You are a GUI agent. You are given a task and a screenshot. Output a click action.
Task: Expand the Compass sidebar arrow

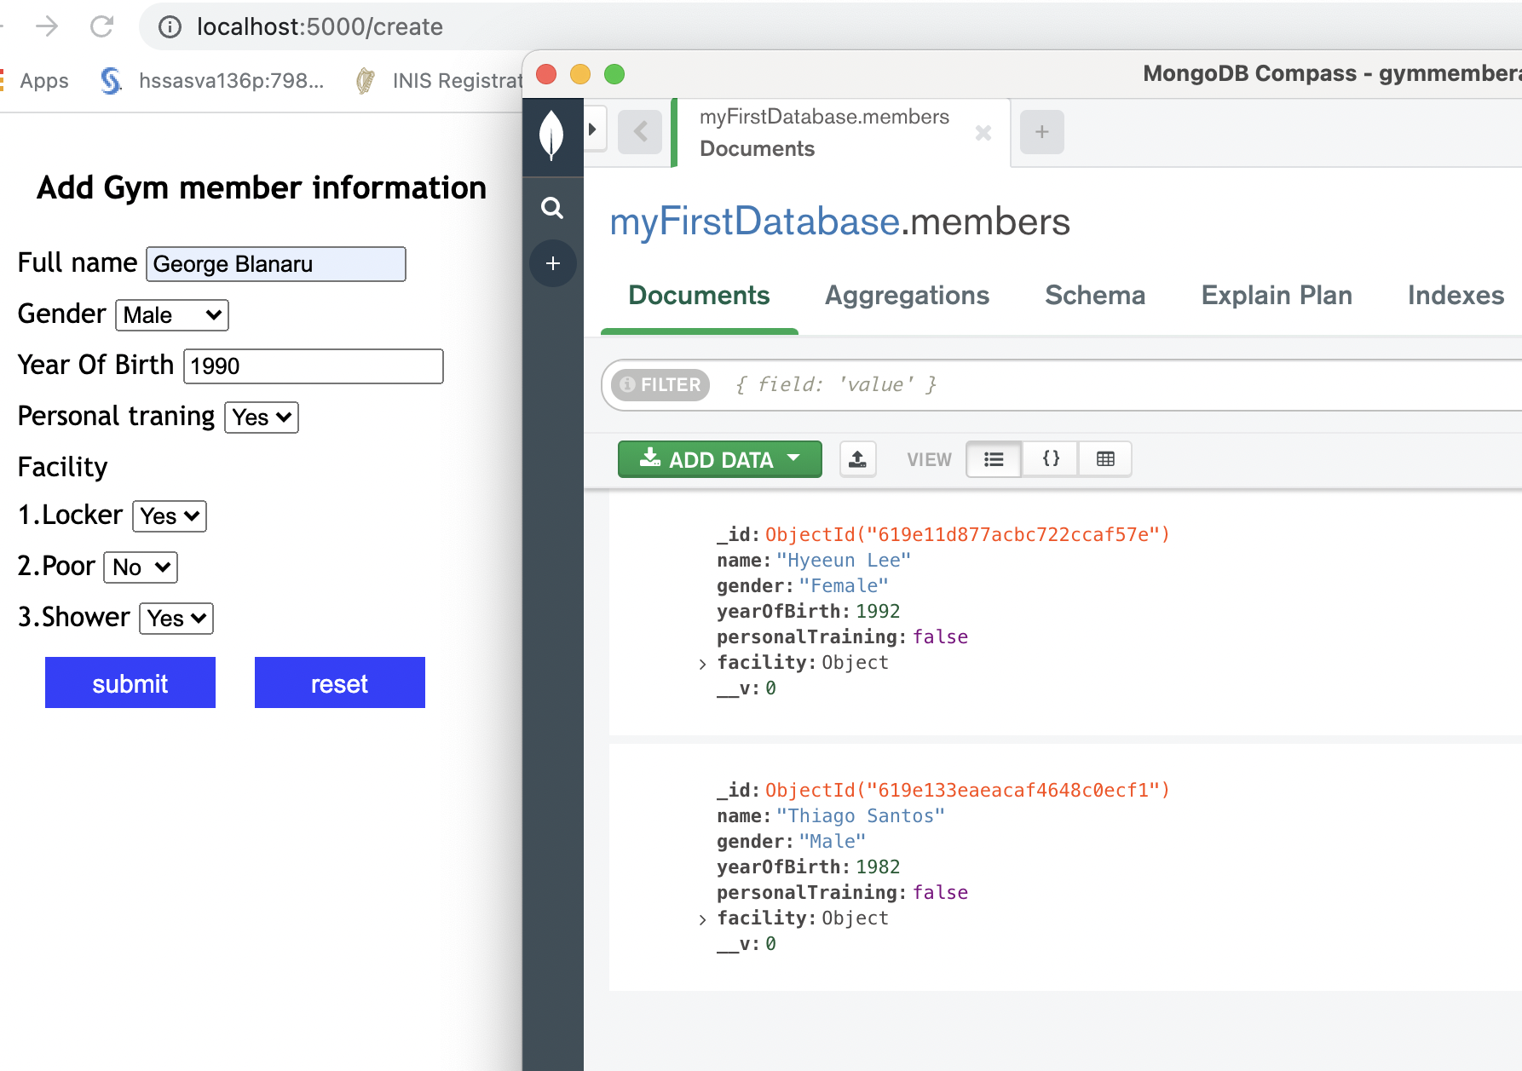593,130
